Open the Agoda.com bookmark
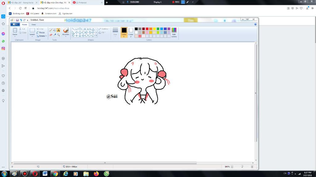316x177 pixels. (x=65, y=14)
